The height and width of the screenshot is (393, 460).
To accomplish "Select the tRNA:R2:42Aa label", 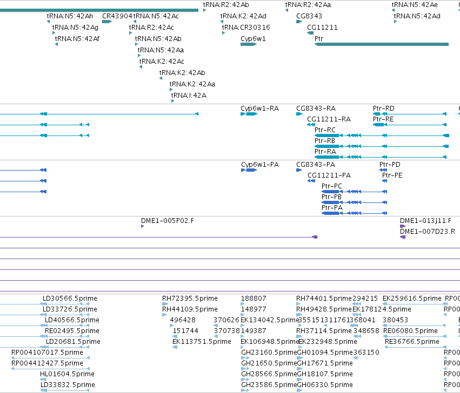I will (x=308, y=5).
